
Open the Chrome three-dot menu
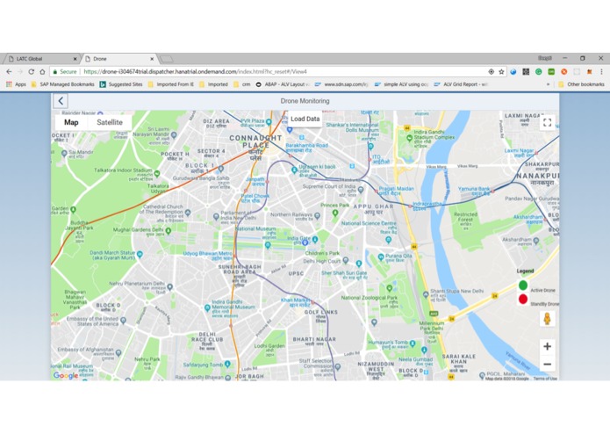coord(601,72)
